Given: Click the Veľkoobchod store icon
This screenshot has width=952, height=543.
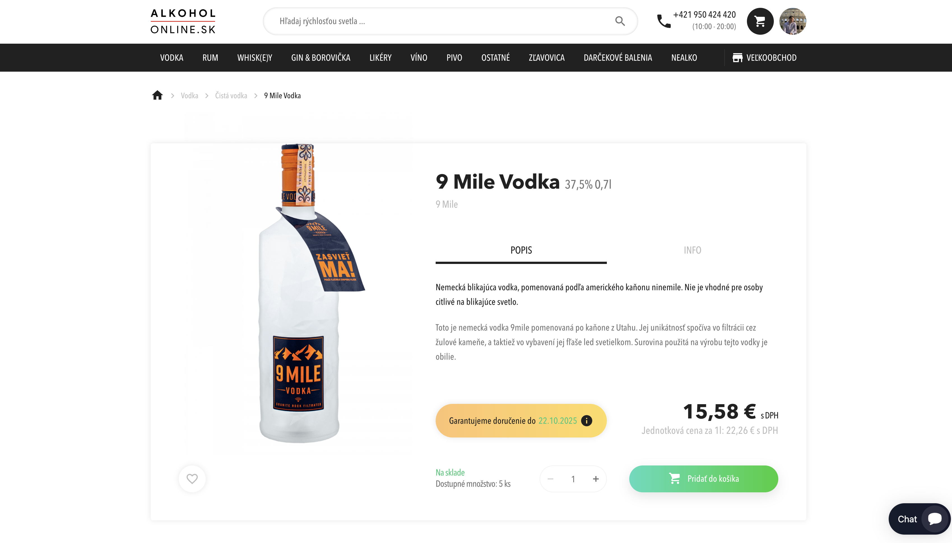Looking at the screenshot, I should click(x=738, y=57).
